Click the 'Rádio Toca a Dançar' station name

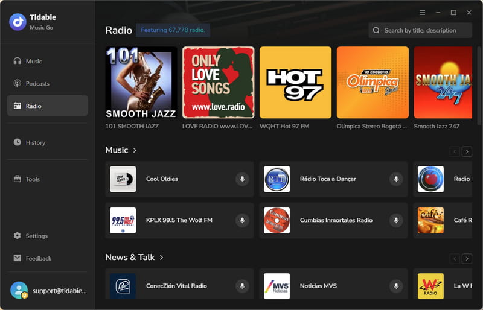click(x=328, y=179)
